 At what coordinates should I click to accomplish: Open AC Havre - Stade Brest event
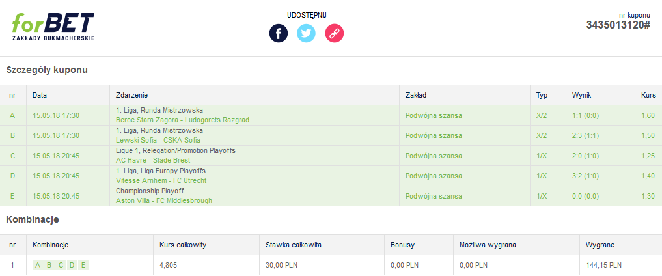pyautogui.click(x=153, y=160)
